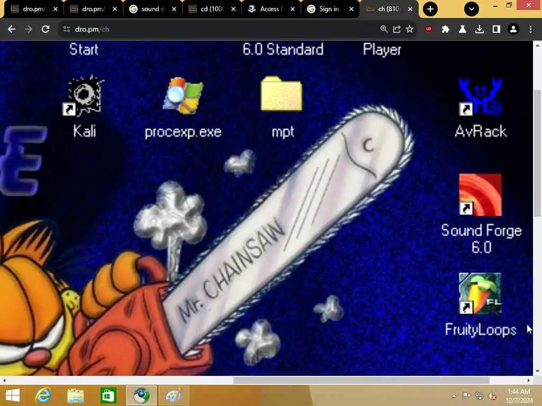Open the mpt folder icon
This screenshot has height=406, width=542.
click(282, 94)
